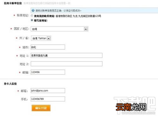Click the orange confirm payment button

41,108
